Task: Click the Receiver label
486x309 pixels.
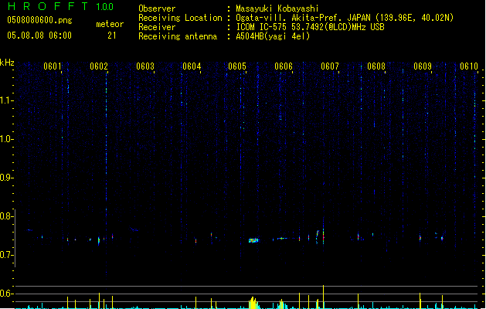Action: click(x=157, y=27)
